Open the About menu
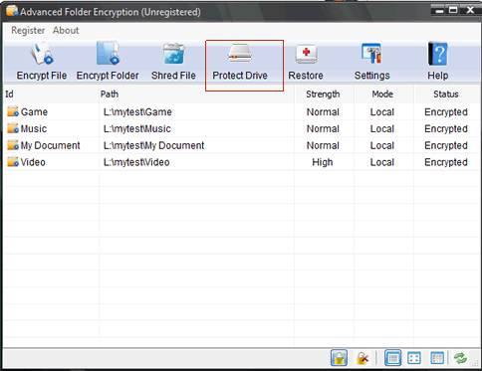 pos(66,31)
